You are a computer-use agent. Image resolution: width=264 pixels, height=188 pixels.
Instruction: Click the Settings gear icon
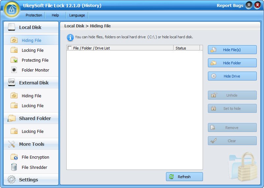pyautogui.click(x=12, y=179)
